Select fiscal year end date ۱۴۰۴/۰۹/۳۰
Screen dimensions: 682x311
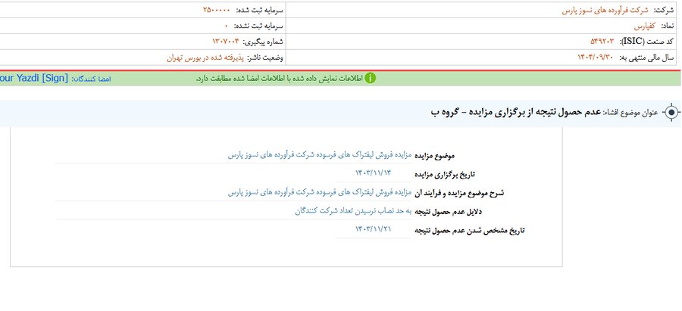(595, 57)
